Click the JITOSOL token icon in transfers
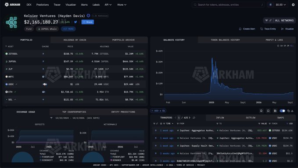Viewport: 298px width, 168px height. coord(270,130)
